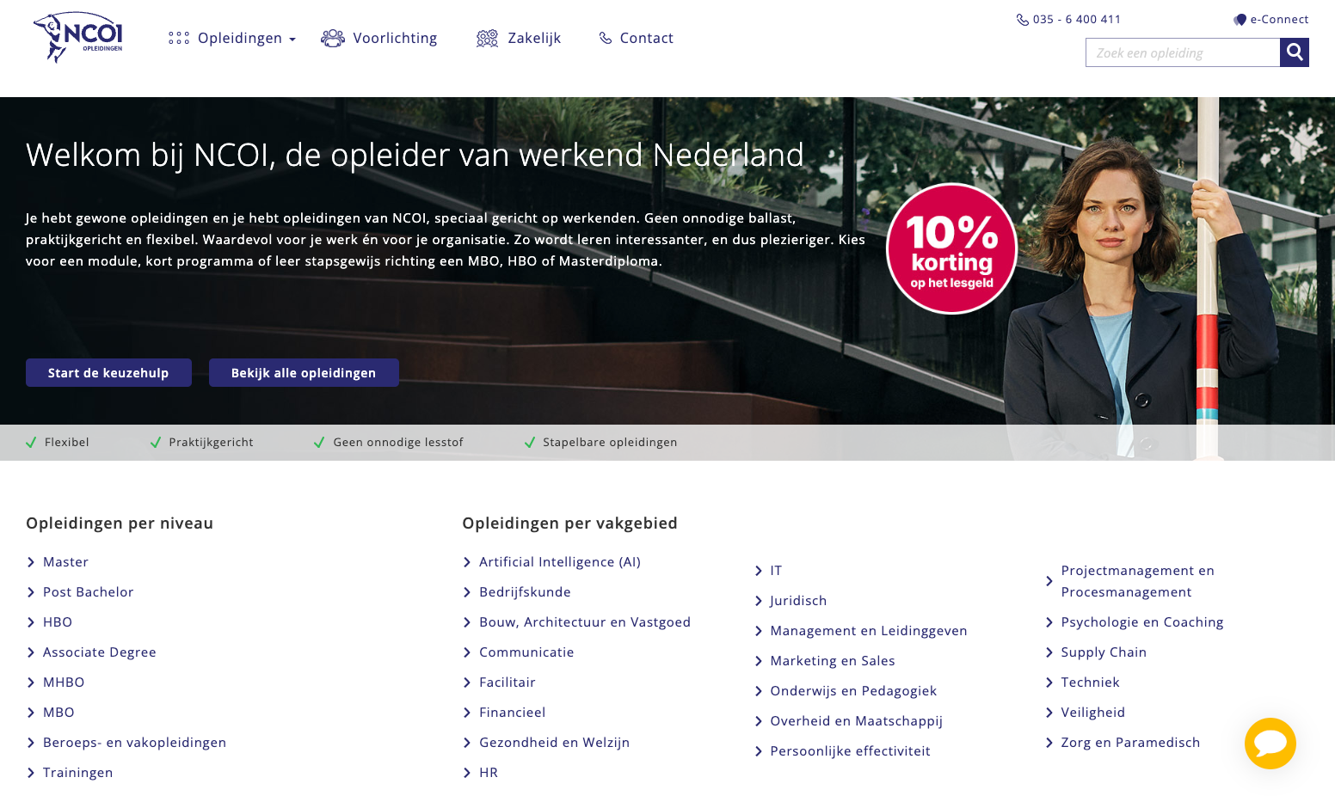Image resolution: width=1335 pixels, height=808 pixels.
Task: Click the chevron icon next to Master
Action: click(x=31, y=562)
